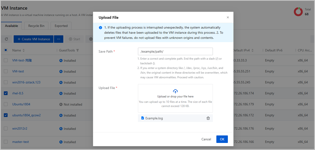Viewport: 315px width, 150px height.
Task: Switch to the Recycle Bin tab
Action: [36, 26]
